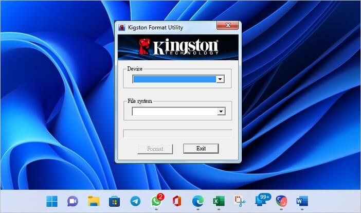Launch the purple video chat app from taskbar

(73, 201)
